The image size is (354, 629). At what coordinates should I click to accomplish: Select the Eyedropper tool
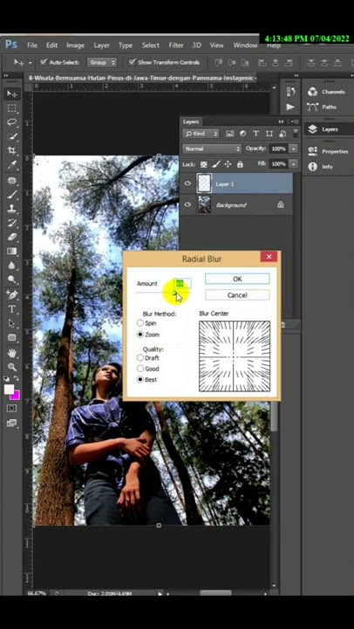coord(11,165)
